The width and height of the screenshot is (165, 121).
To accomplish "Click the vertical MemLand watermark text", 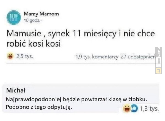I will (x=159, y=57).
